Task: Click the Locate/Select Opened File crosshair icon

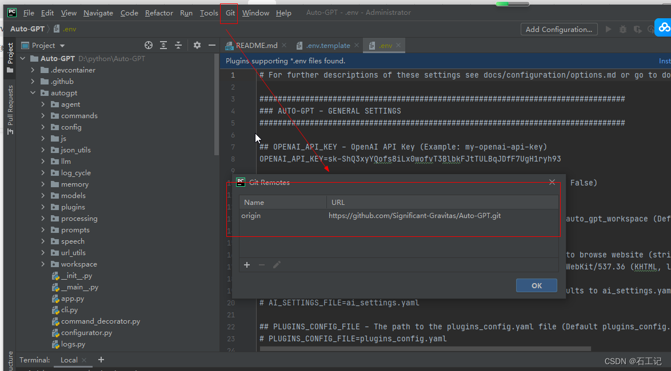Action: point(149,45)
